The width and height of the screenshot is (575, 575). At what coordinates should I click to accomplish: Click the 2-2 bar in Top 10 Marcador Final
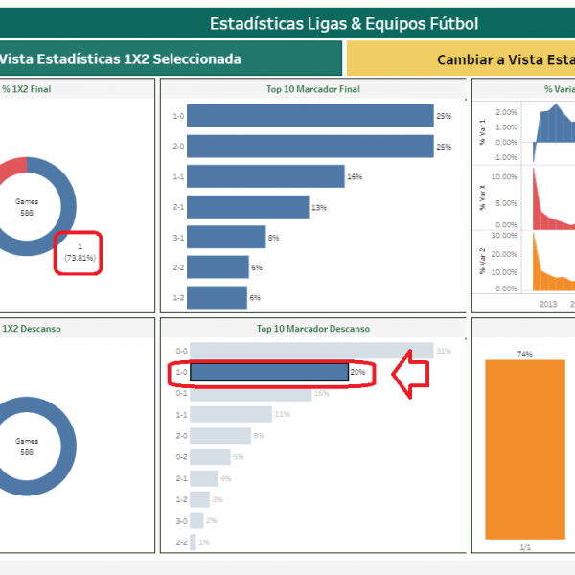(218, 267)
